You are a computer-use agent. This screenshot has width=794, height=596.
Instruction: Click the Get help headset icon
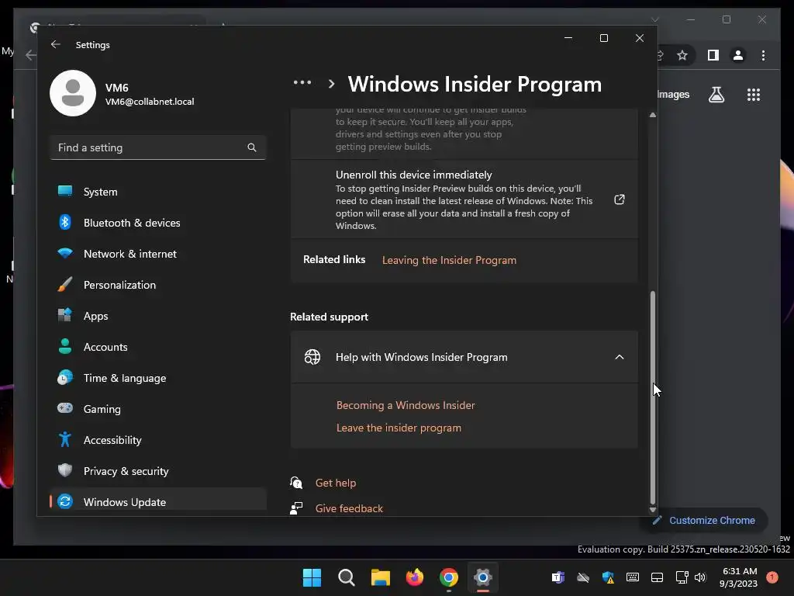tap(296, 483)
